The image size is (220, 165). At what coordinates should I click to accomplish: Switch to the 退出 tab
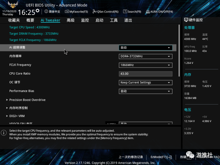[128, 20]
